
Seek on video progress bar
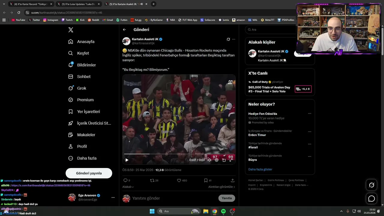[179, 154]
